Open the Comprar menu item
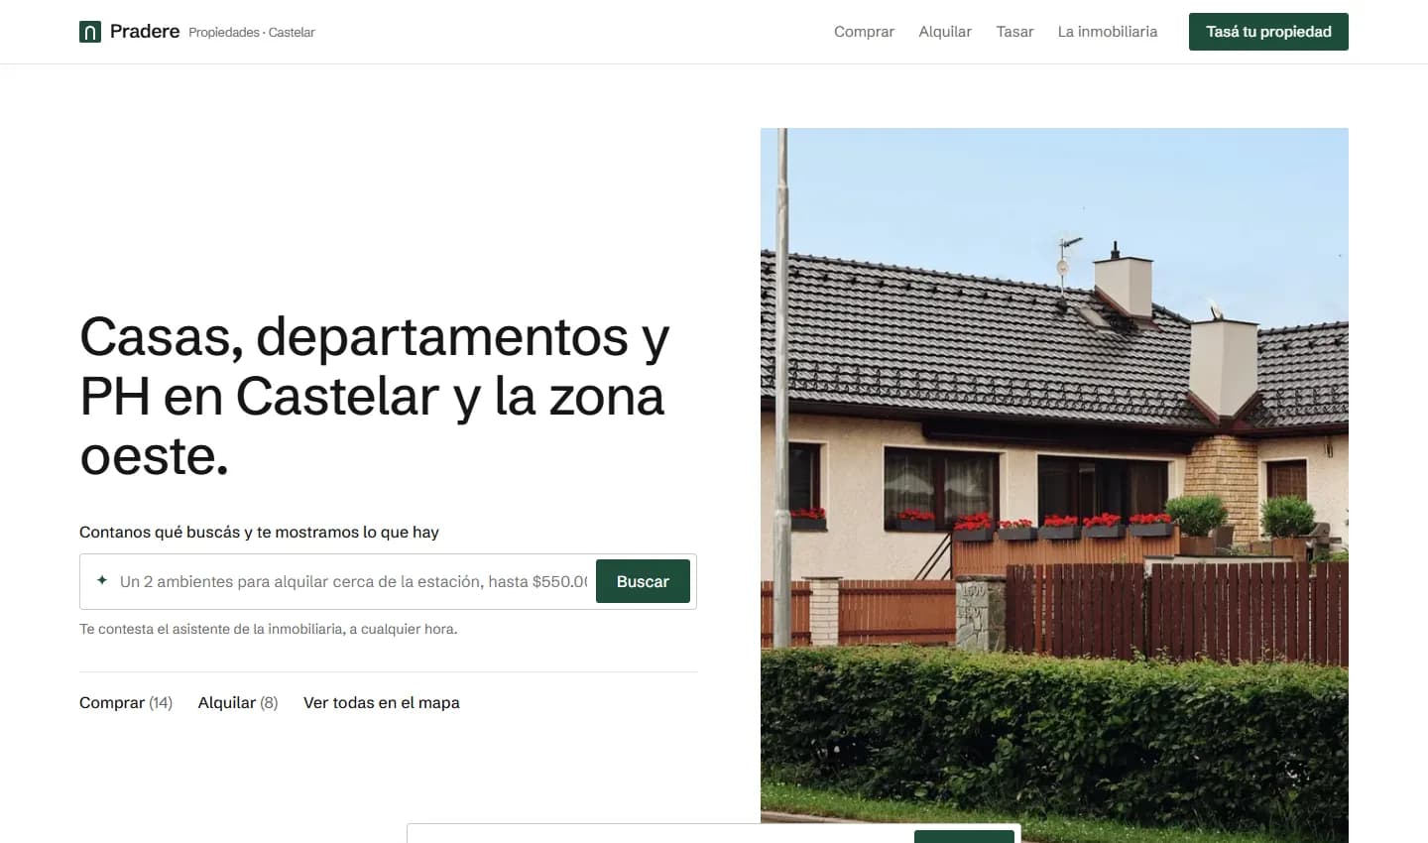1428x843 pixels. tap(864, 32)
